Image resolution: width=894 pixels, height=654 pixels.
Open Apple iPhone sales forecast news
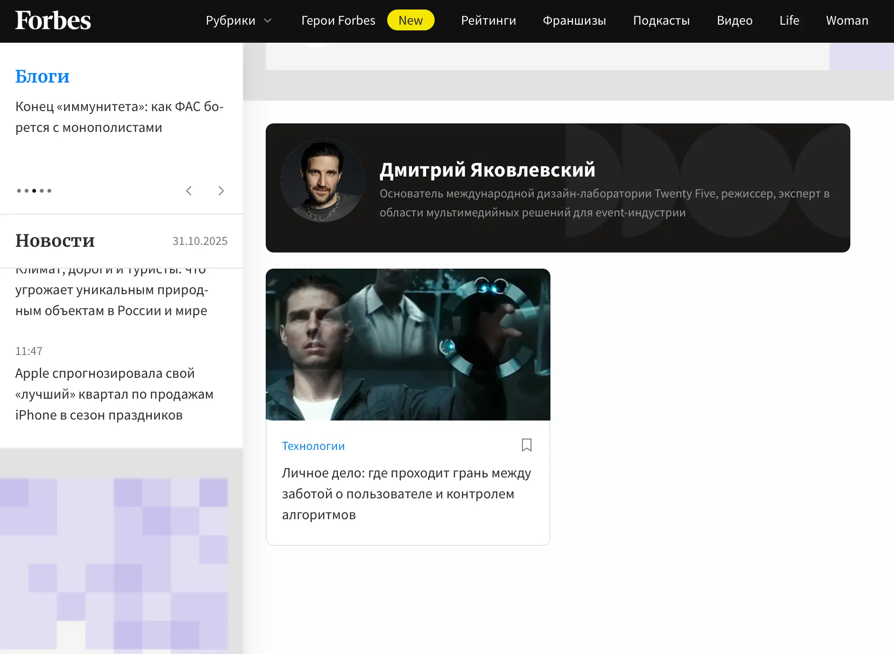(x=114, y=394)
